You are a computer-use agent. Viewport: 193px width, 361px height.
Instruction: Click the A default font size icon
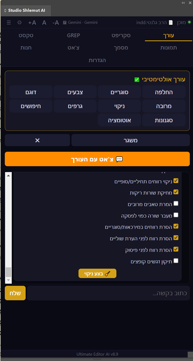tap(44, 22)
